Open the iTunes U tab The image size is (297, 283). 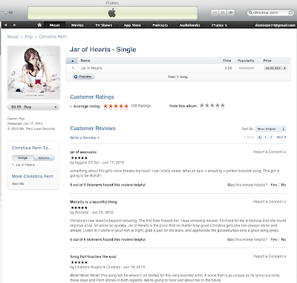[x=219, y=25]
